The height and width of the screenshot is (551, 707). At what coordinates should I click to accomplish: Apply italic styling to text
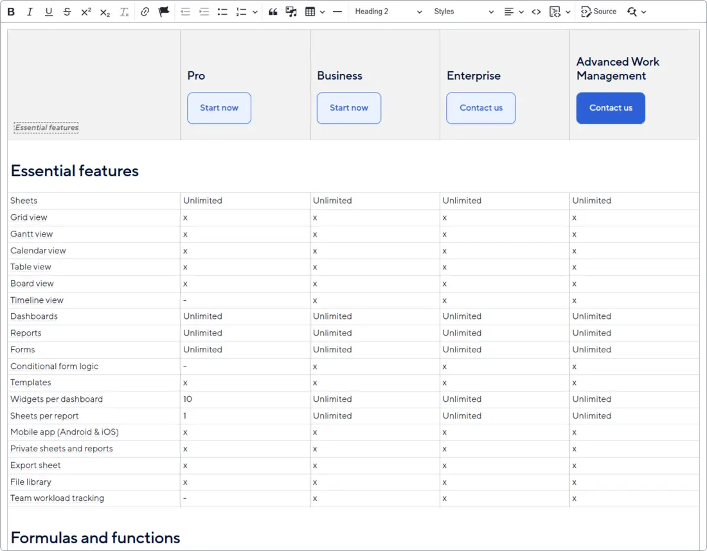(x=30, y=11)
